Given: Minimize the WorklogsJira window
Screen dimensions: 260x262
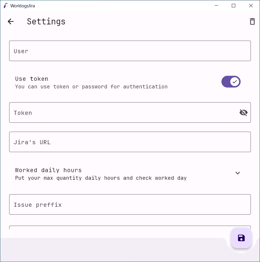Looking at the screenshot, I should 216,6.
